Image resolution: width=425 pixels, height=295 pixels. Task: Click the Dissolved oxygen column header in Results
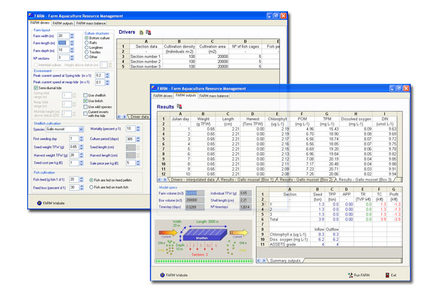(355, 119)
